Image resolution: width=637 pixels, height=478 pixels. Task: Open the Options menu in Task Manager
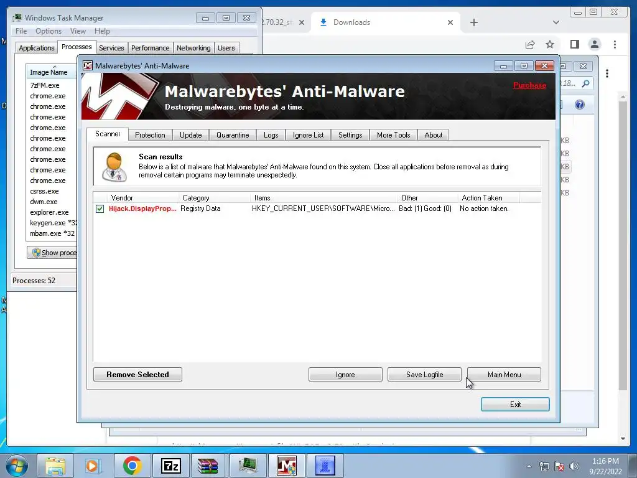[49, 31]
